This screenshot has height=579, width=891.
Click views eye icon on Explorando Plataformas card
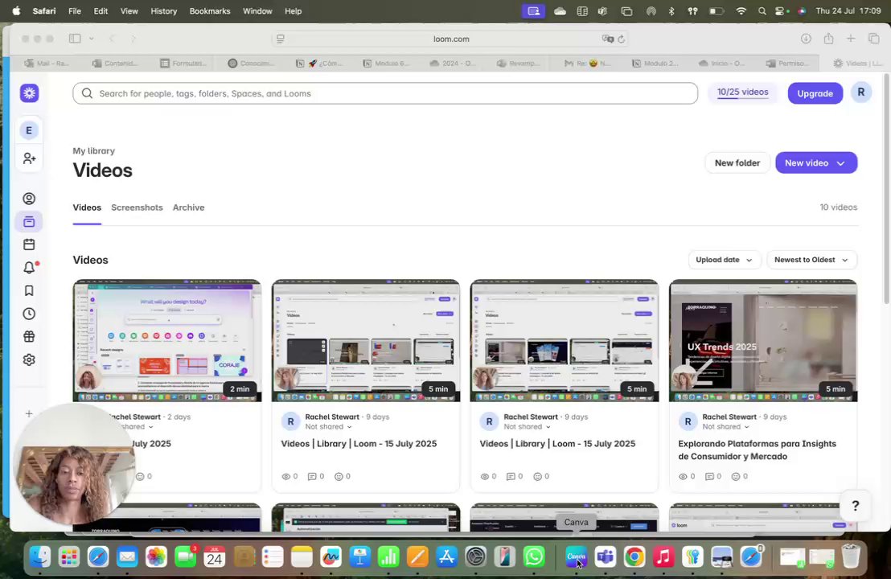point(683,477)
